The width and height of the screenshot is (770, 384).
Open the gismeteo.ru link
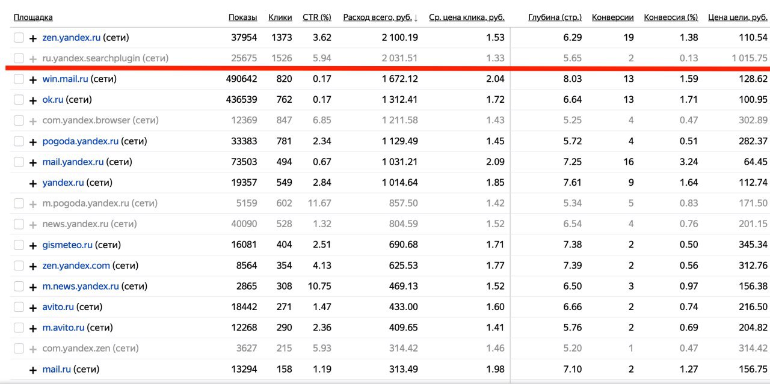[x=67, y=245]
